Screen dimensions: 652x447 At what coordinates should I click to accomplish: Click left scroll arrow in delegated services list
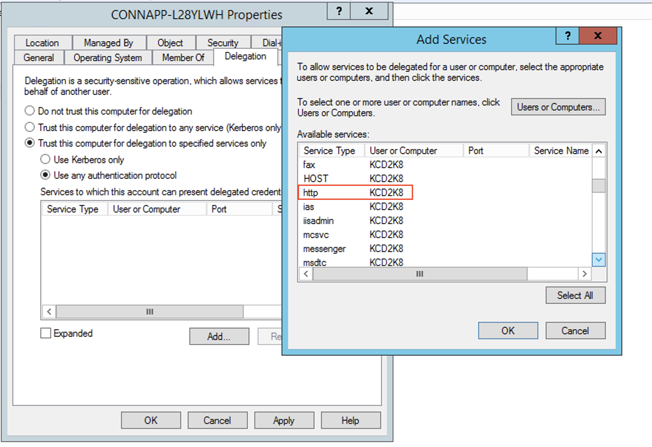(x=49, y=312)
